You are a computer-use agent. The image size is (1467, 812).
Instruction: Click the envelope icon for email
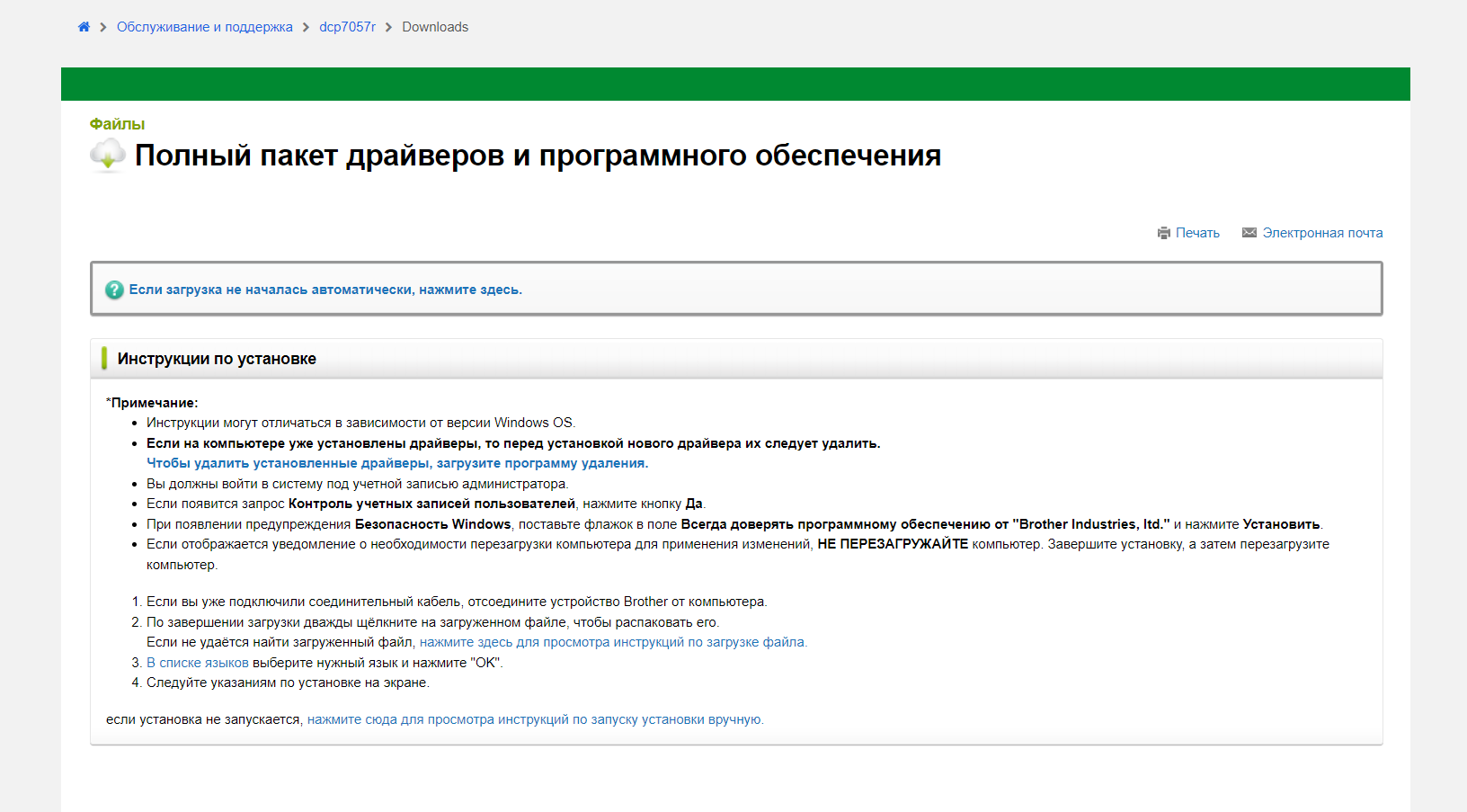[x=1249, y=233]
